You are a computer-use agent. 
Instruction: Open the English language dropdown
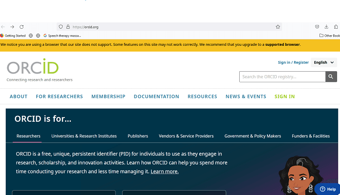324,62
